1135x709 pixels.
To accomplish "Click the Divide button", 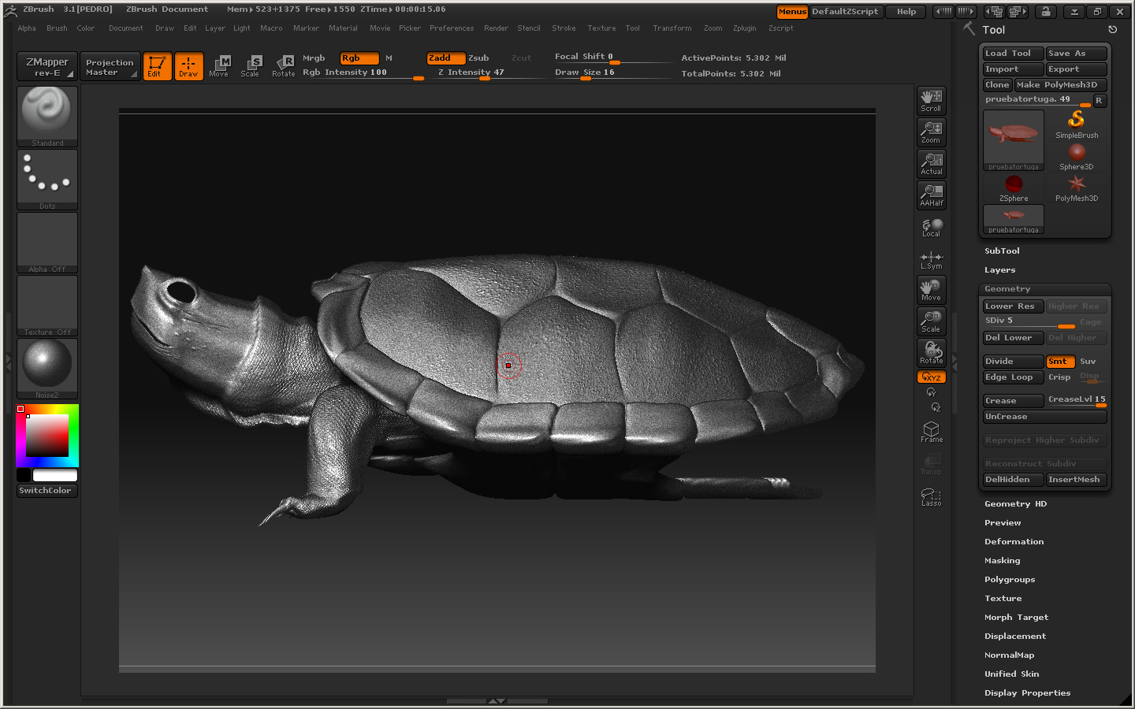I will tap(1012, 362).
